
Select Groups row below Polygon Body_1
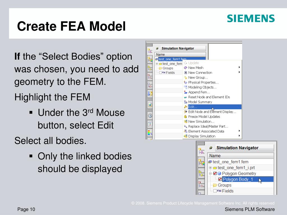point(240,185)
